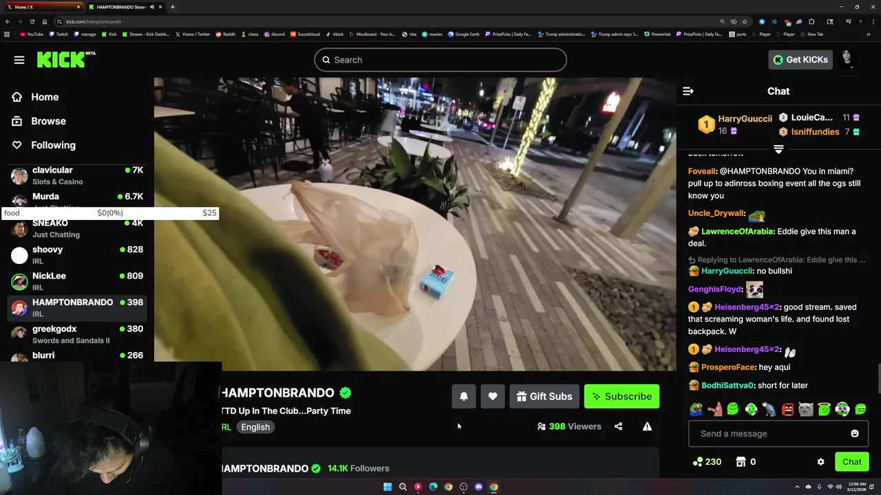
Task: Click ProsperoFace's username in chat
Action: 728,367
